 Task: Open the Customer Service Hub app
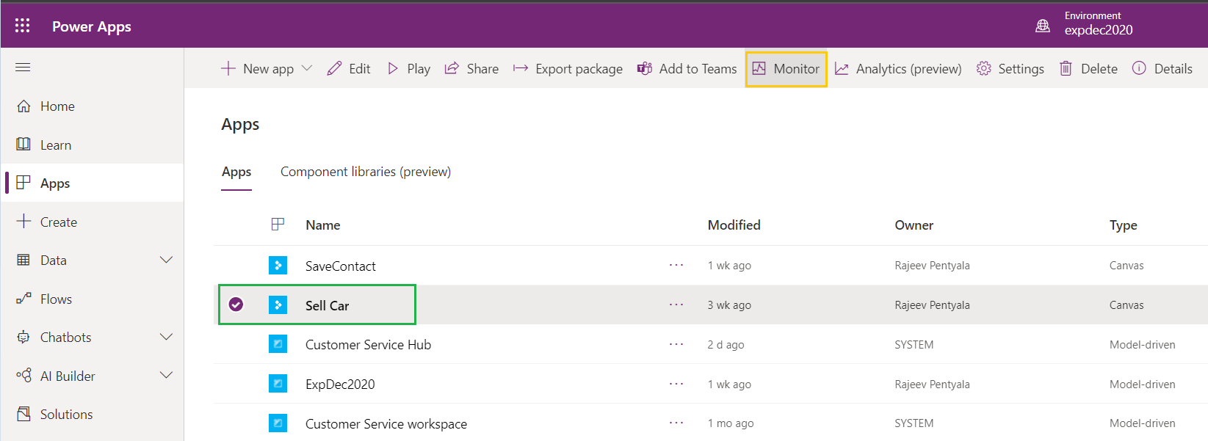[x=369, y=345]
